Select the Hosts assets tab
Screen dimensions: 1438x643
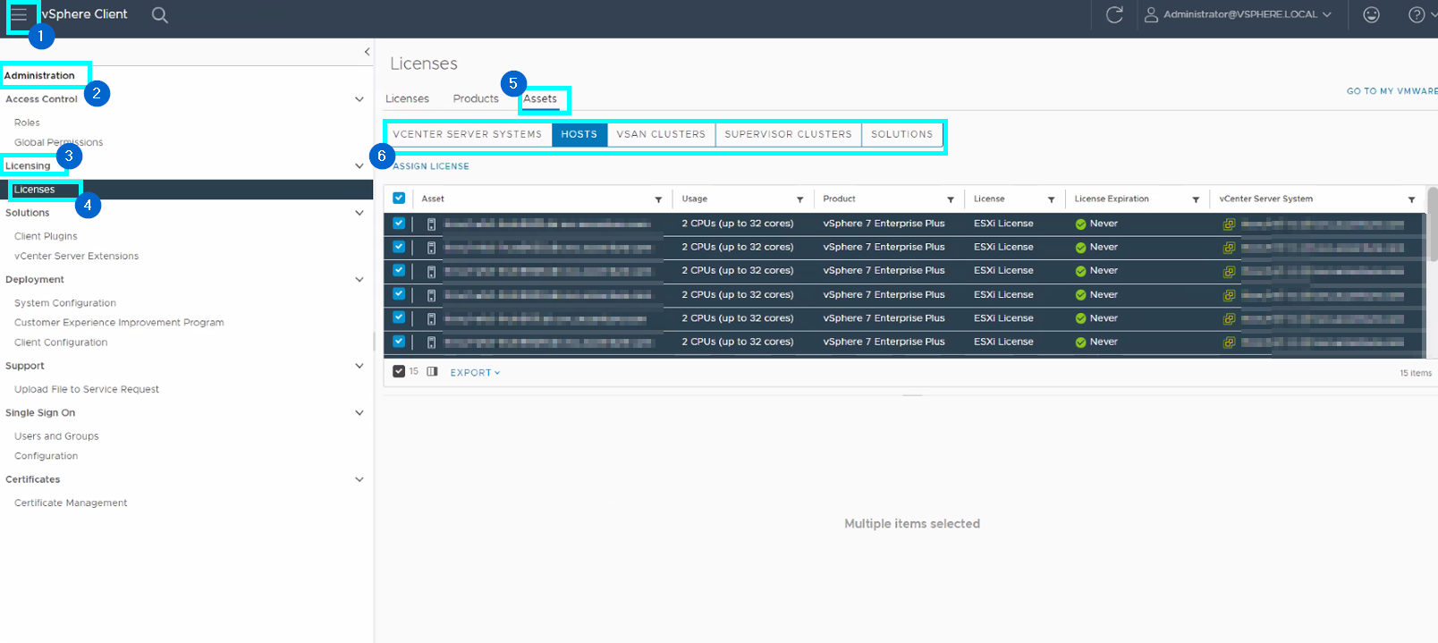click(579, 134)
